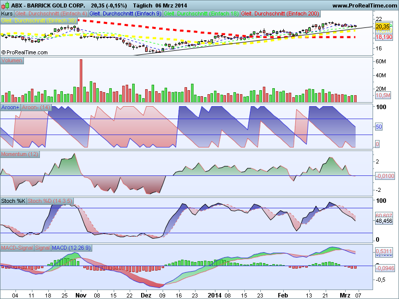Open the Gleit. Durchschnitt (Einfach 4) label
The width and height of the screenshot is (399, 299).
tap(51, 14)
